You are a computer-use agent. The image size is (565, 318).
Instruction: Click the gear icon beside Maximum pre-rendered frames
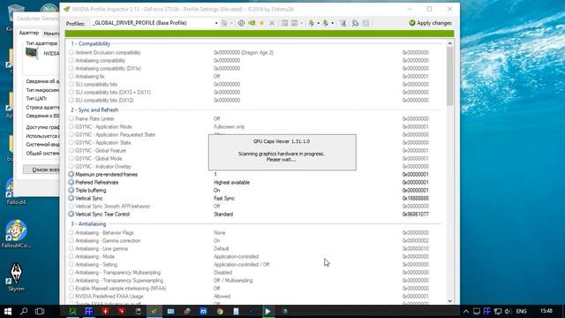coord(71,175)
